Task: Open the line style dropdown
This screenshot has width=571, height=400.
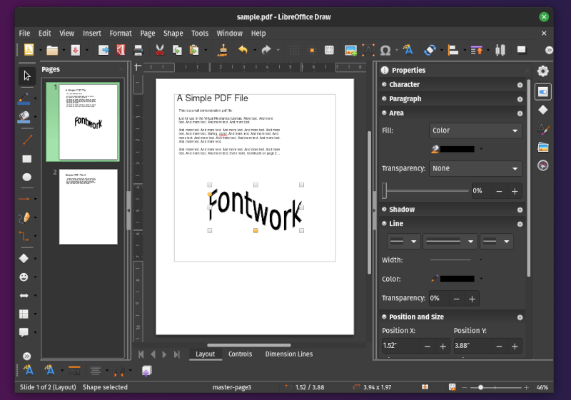Action: coord(450,242)
